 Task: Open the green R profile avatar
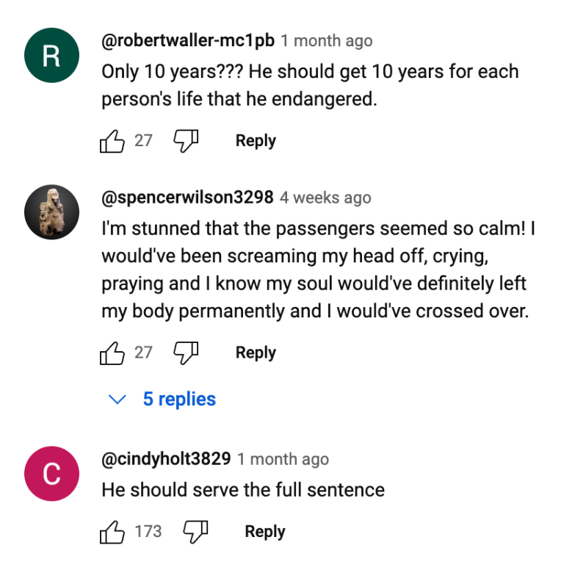point(52,55)
